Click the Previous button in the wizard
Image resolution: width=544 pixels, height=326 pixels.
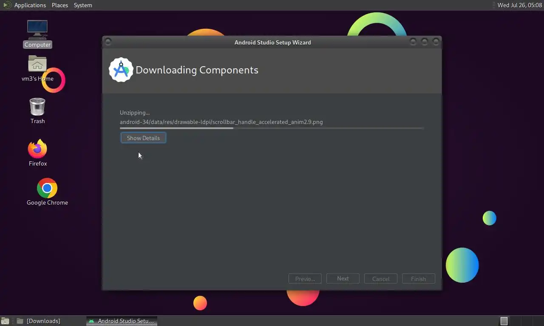tap(305, 279)
